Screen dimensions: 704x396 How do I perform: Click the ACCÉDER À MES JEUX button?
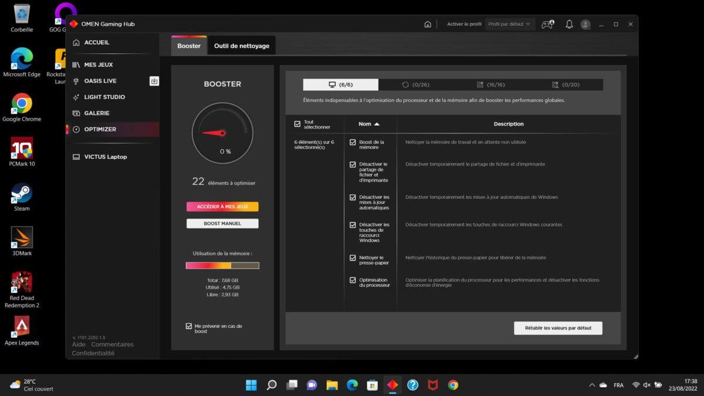click(222, 207)
